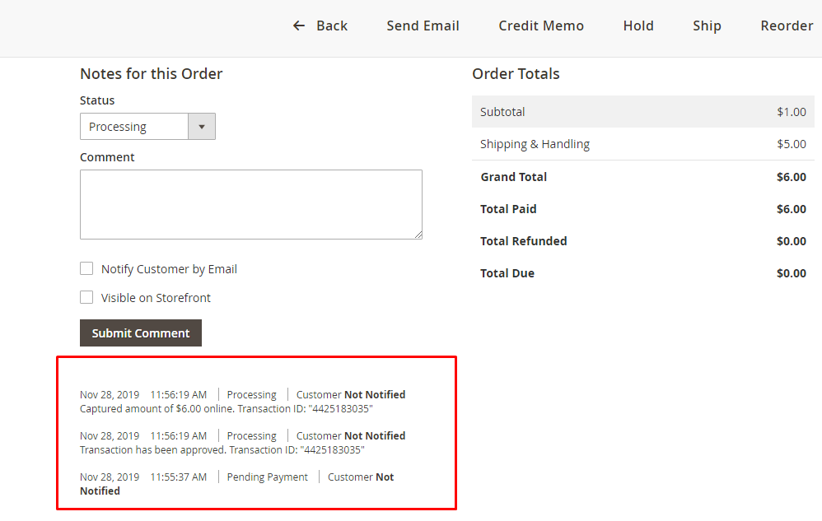Click the Back arrow icon
This screenshot has width=822, height=521.
(299, 26)
